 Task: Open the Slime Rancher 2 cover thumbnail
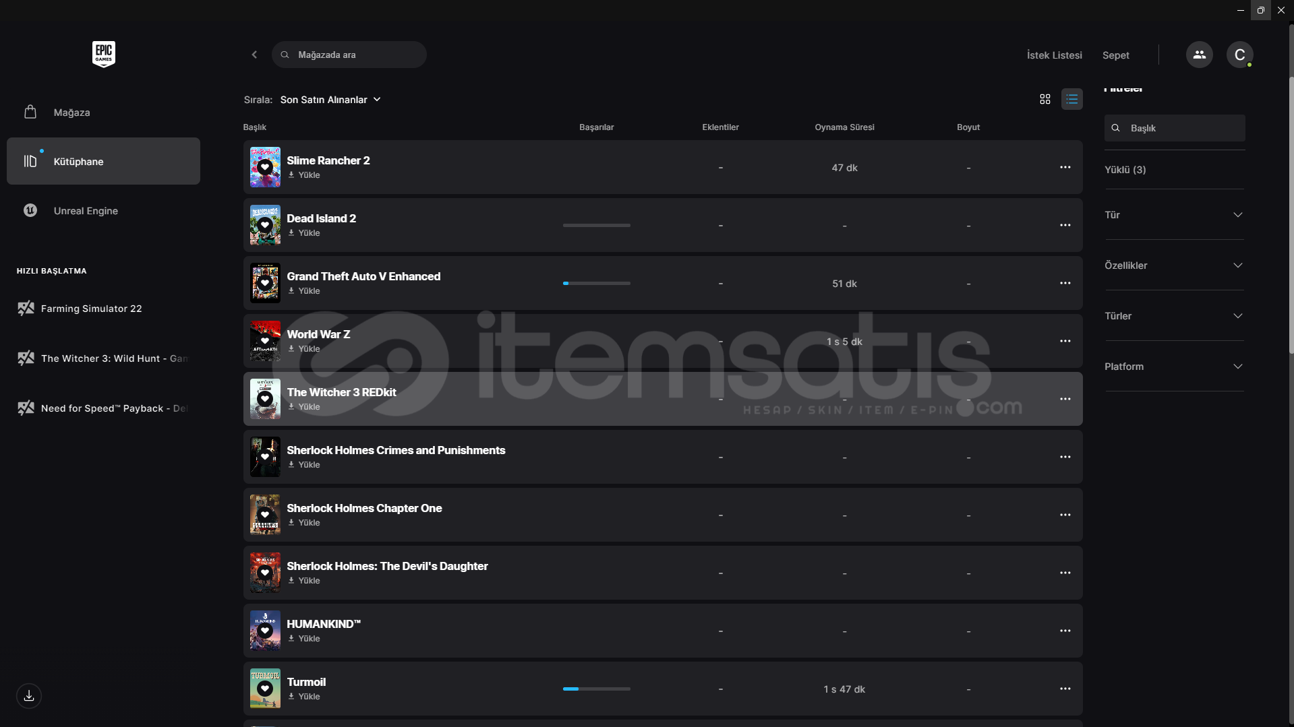coord(265,167)
